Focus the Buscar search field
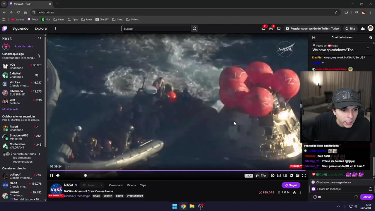 point(156,29)
